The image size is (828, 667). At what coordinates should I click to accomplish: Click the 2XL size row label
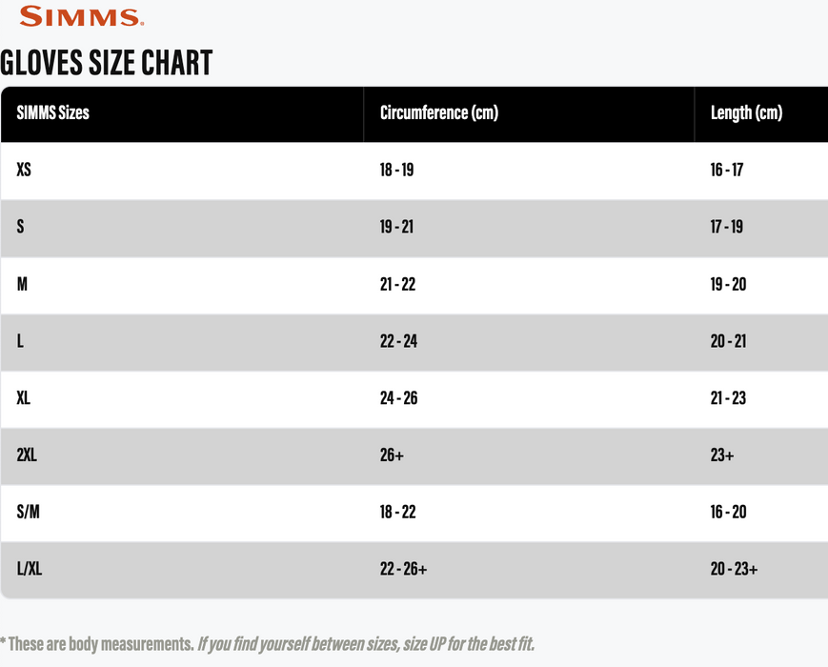27,455
